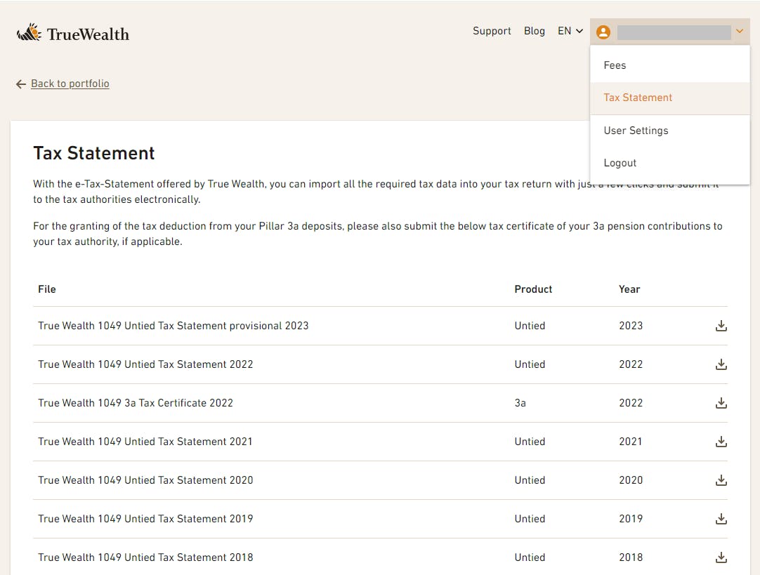Choose Logout in the account menu

(670, 164)
